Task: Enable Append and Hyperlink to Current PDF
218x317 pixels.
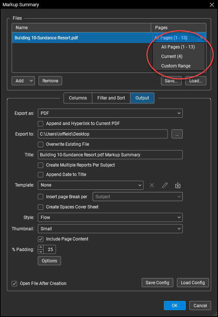Action: (x=41, y=124)
